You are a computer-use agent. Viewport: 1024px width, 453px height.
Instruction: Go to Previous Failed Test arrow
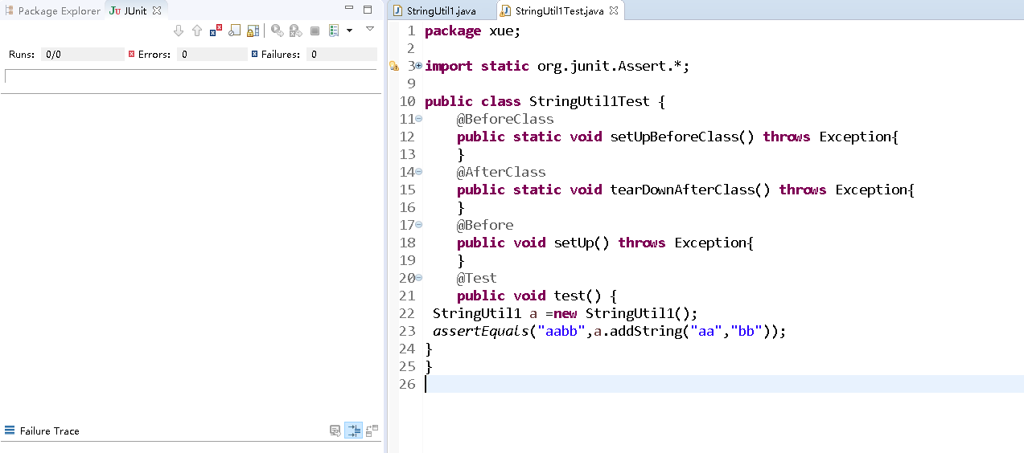click(197, 31)
